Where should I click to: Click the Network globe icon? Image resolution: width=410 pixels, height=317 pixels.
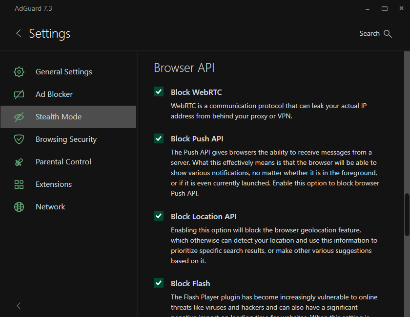19,207
